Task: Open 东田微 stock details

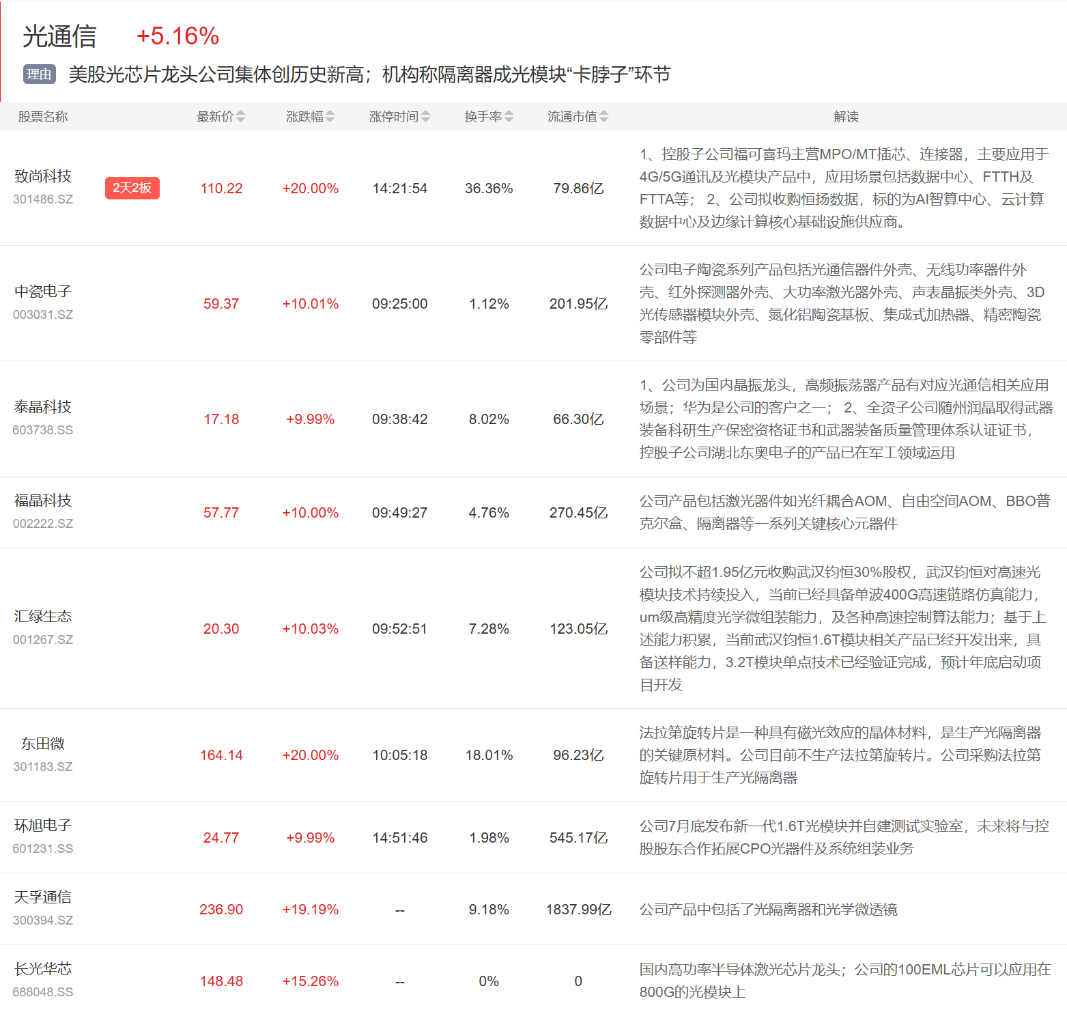Action: [x=43, y=744]
